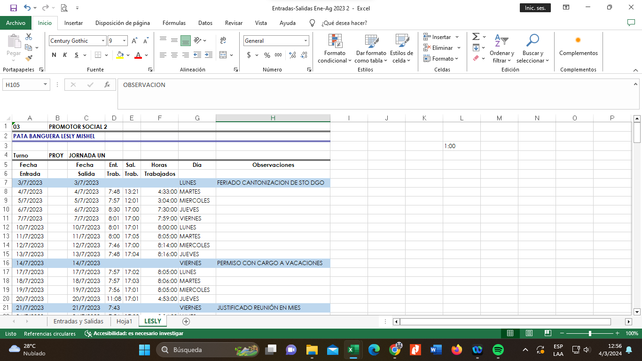Switch to the Entradas y Salidas sheet

coord(78,322)
